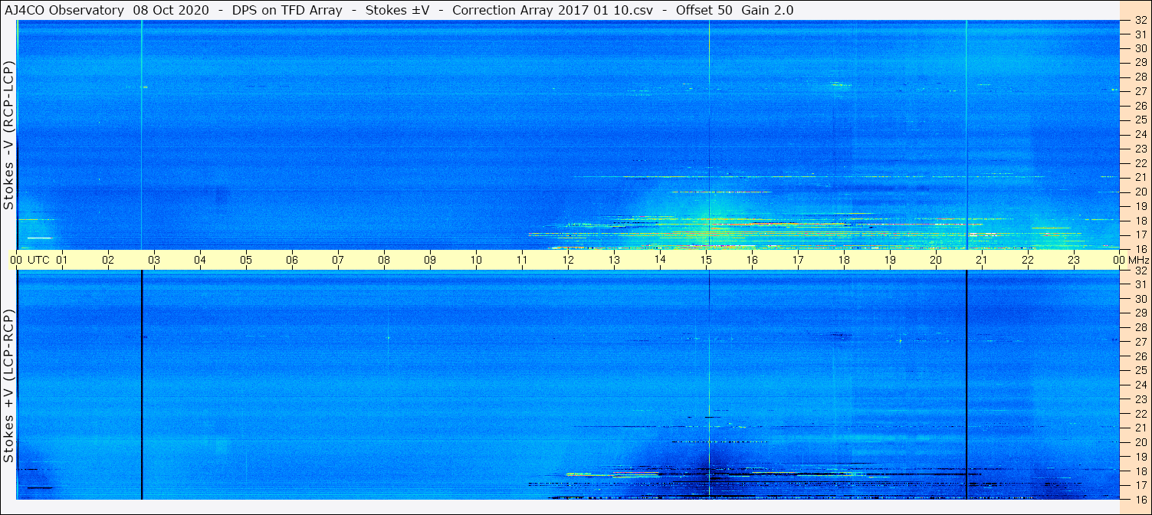This screenshot has height=515, width=1152.
Task: Select the 02 hour tick on time axis
Action: 108,260
